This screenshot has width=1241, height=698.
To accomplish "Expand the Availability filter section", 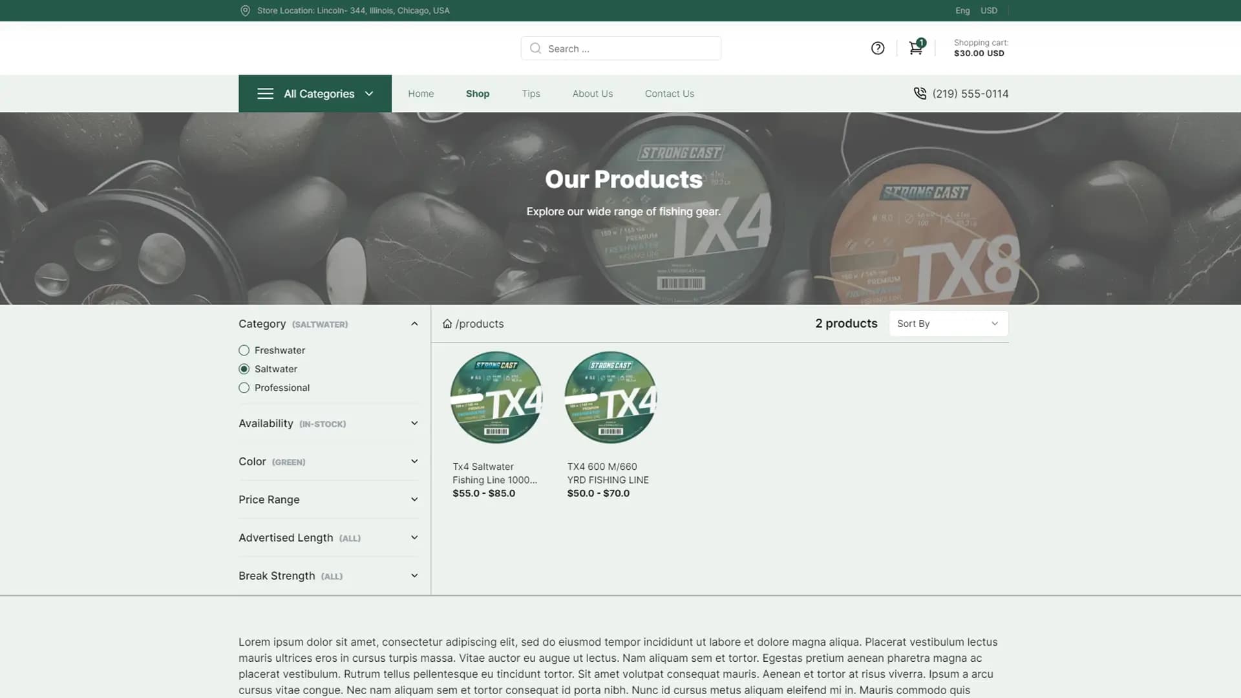I will [414, 423].
